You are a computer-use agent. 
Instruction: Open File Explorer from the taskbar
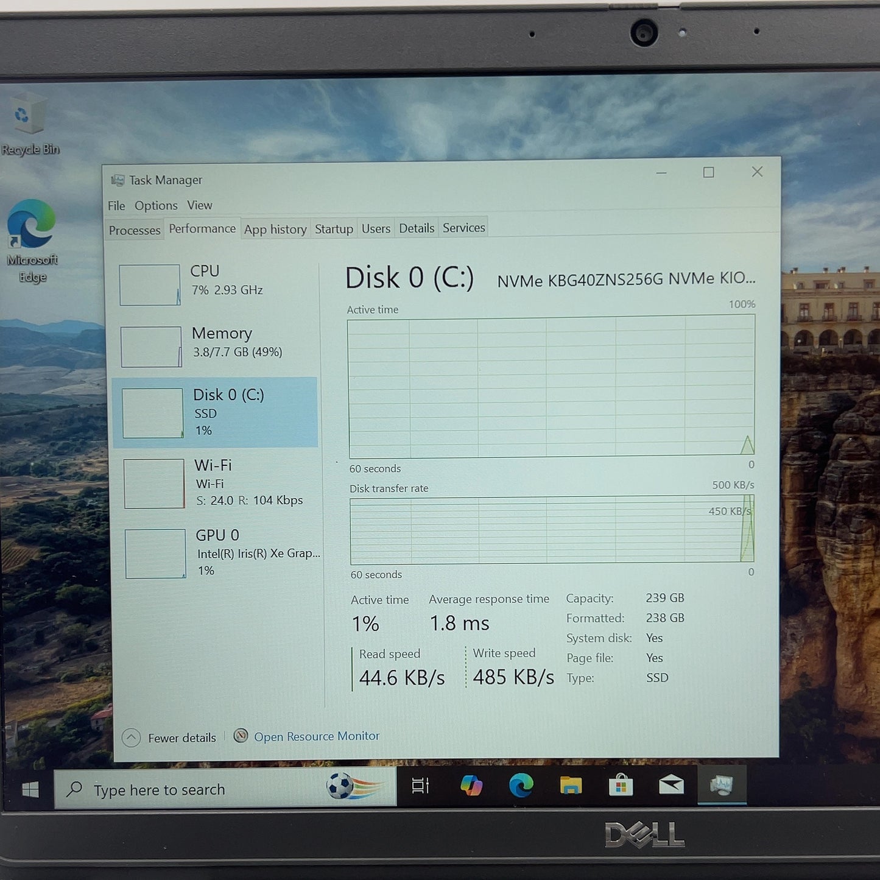571,785
